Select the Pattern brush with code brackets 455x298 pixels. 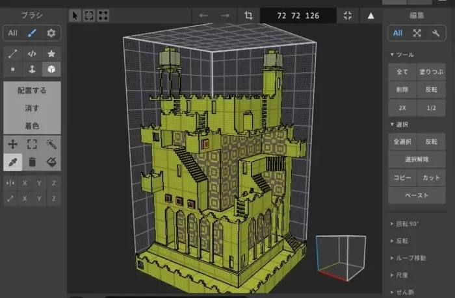(32, 54)
